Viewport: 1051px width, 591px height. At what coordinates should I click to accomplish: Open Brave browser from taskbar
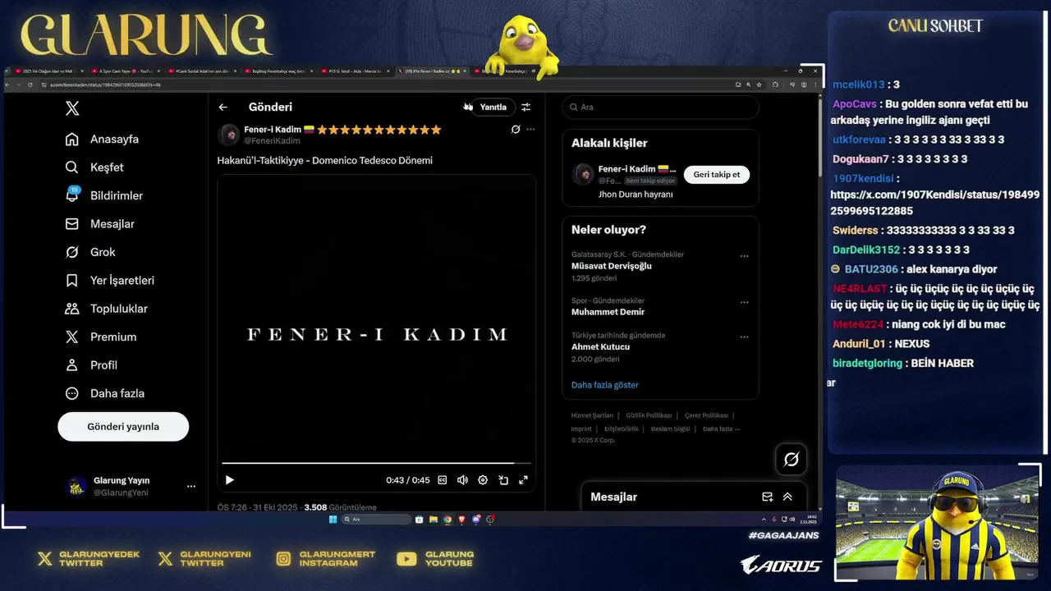click(461, 520)
